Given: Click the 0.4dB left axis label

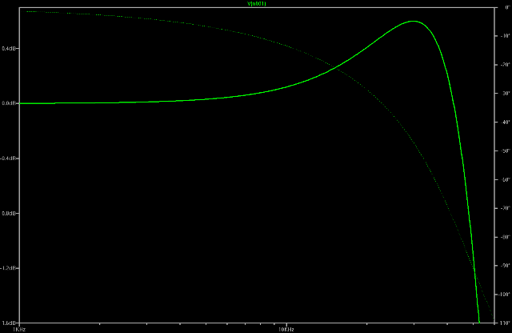Looking at the screenshot, I should tap(10, 49).
